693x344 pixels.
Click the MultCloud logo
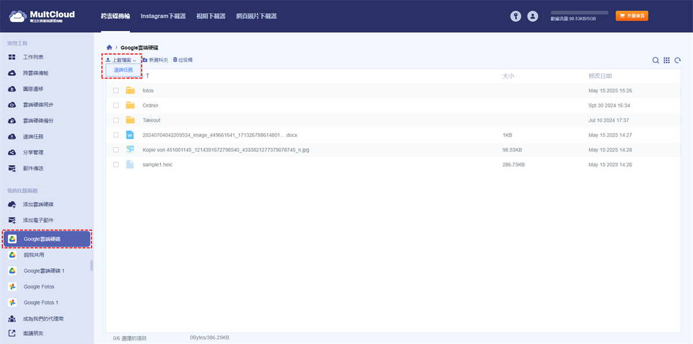pos(42,16)
